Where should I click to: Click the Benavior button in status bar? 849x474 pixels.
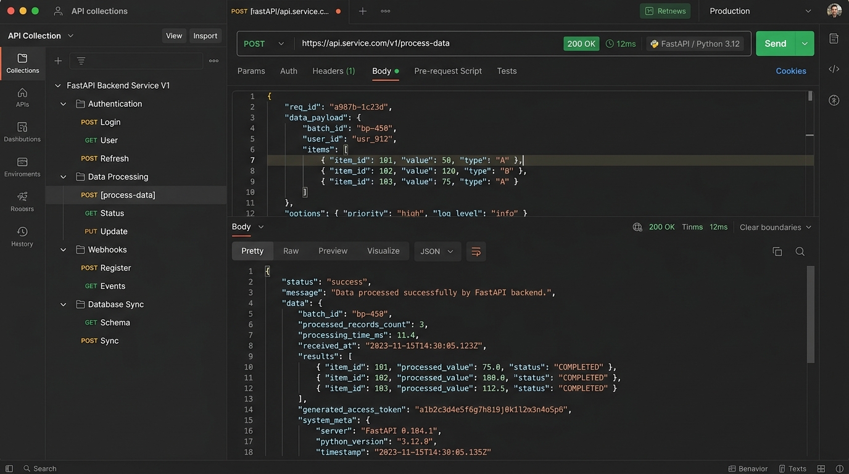(x=748, y=468)
